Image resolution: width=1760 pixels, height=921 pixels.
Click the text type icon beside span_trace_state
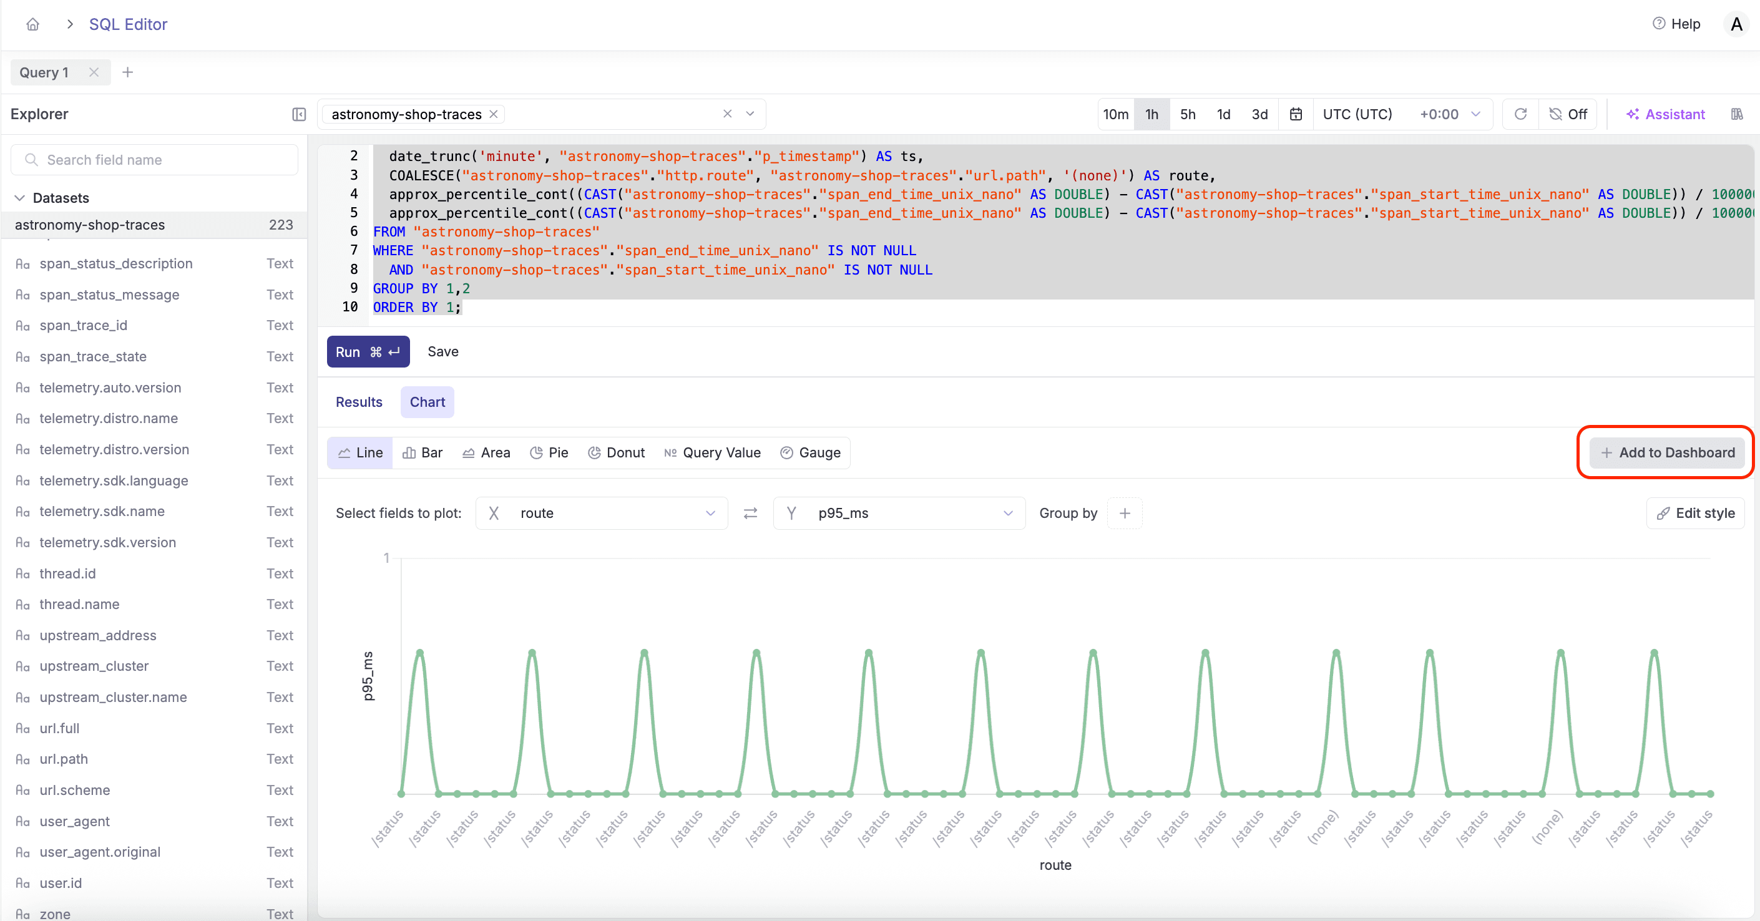[22, 357]
